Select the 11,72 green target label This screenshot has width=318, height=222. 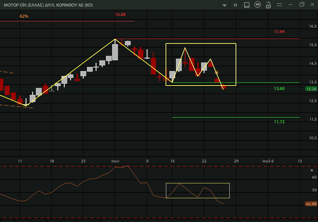279,122
